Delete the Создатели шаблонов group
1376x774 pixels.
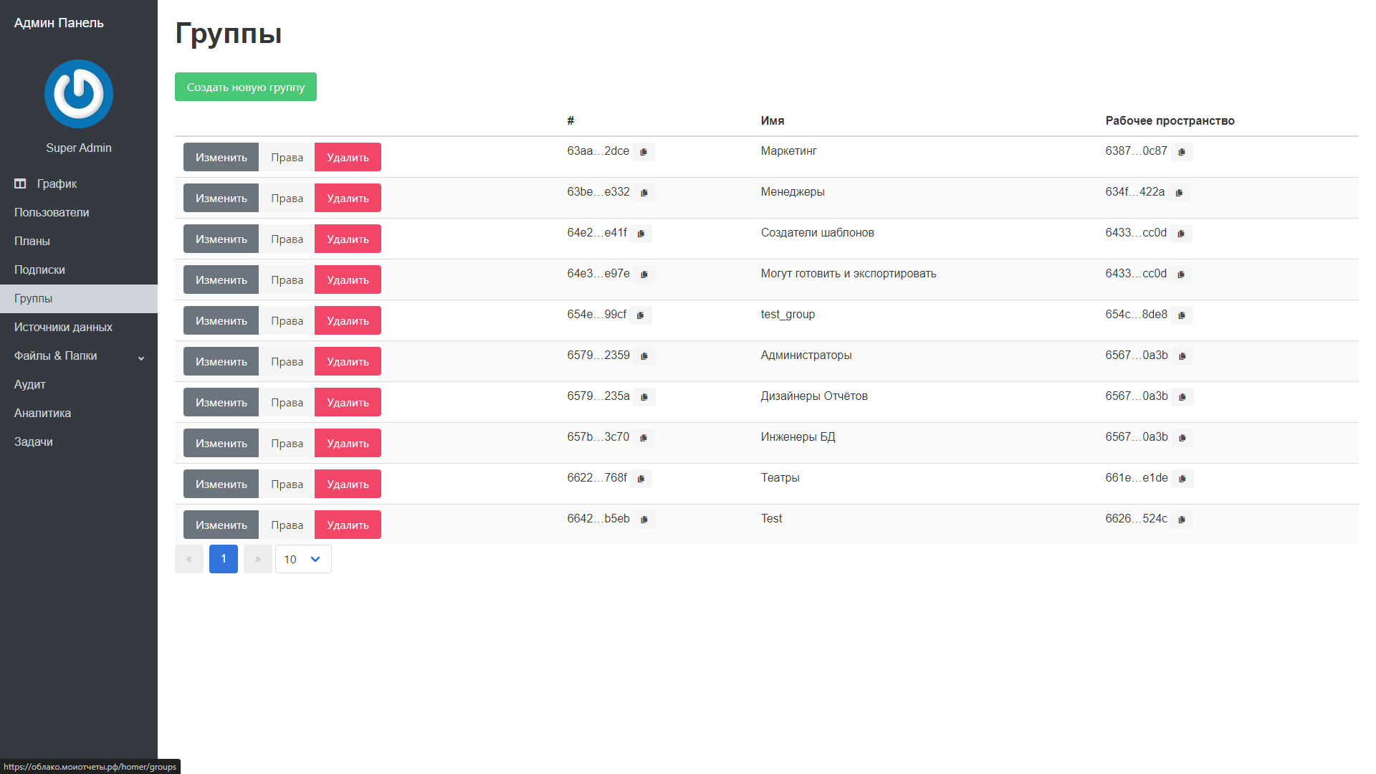click(x=348, y=239)
